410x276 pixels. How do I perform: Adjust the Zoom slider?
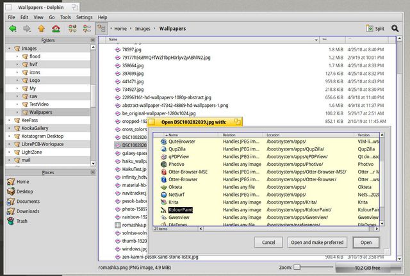[x=313, y=267]
